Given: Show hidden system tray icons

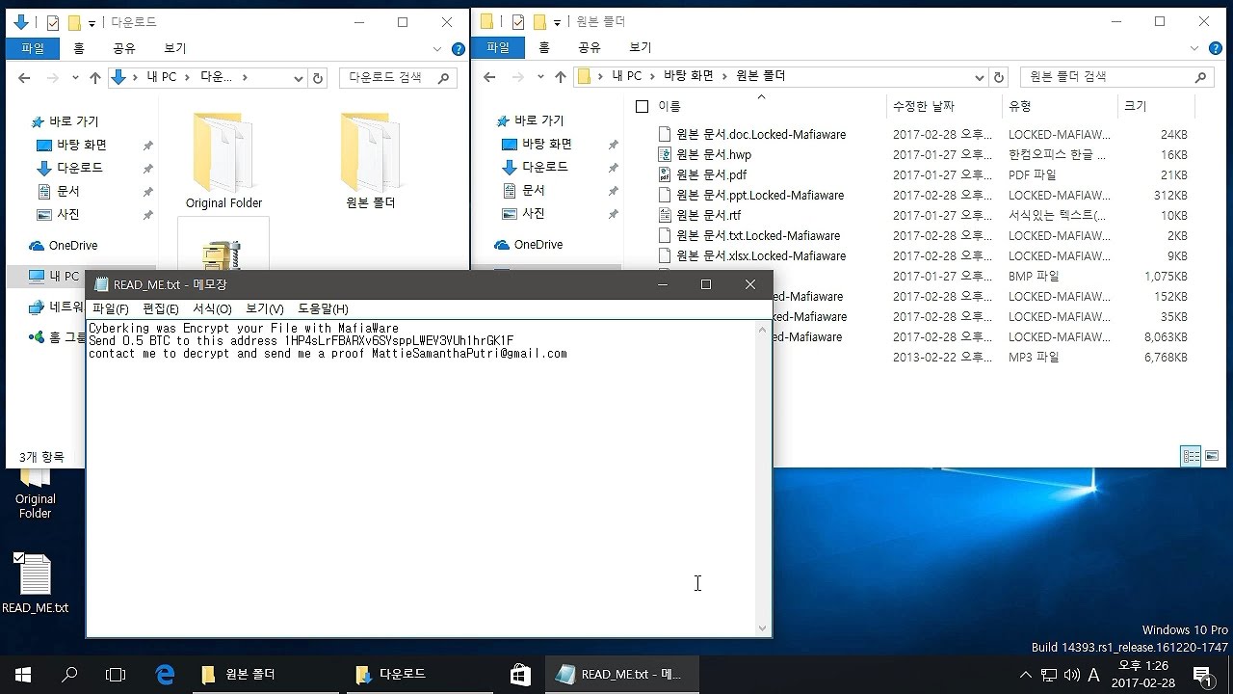Looking at the screenshot, I should click(1025, 675).
